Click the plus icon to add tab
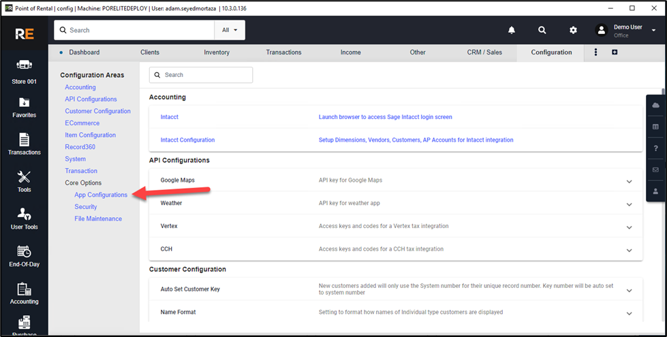Image resolution: width=667 pixels, height=337 pixels. 615,52
